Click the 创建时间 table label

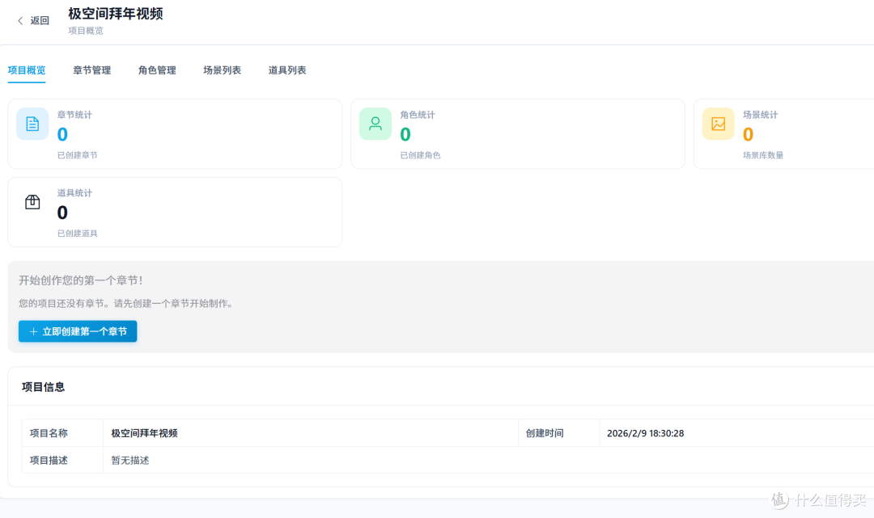coord(545,433)
